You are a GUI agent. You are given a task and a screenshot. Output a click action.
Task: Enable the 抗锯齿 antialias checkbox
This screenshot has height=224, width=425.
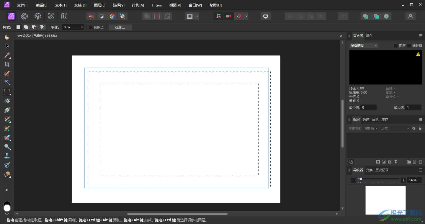pyautogui.click(x=91, y=27)
